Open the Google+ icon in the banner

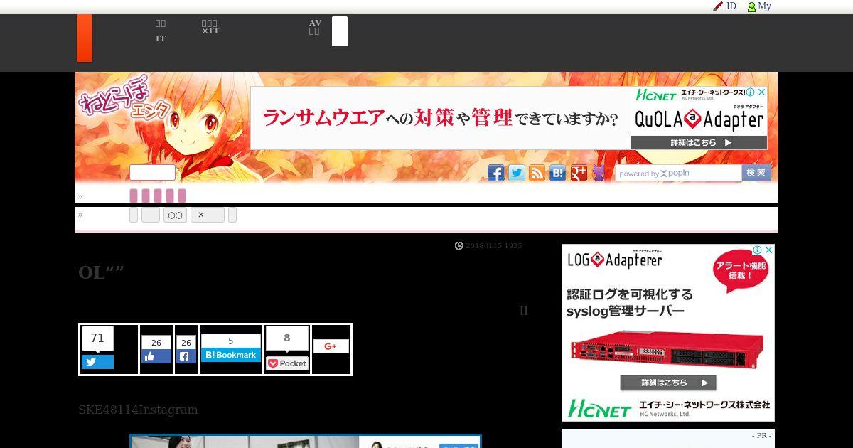[579, 173]
